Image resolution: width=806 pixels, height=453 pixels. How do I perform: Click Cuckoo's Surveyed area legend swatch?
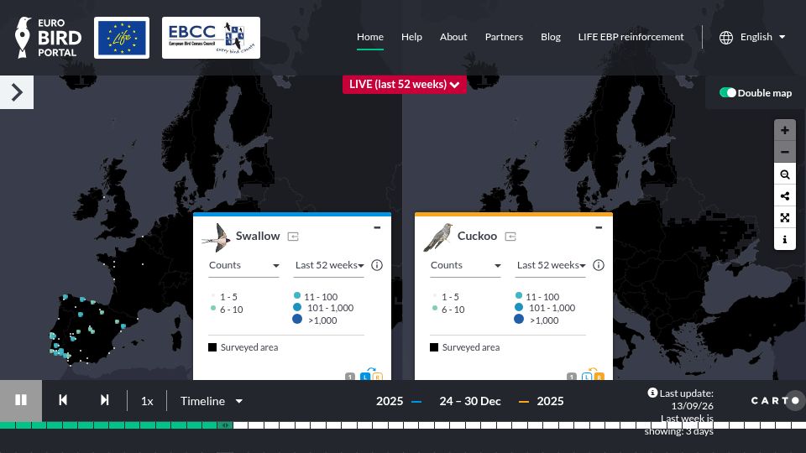pyautogui.click(x=434, y=347)
